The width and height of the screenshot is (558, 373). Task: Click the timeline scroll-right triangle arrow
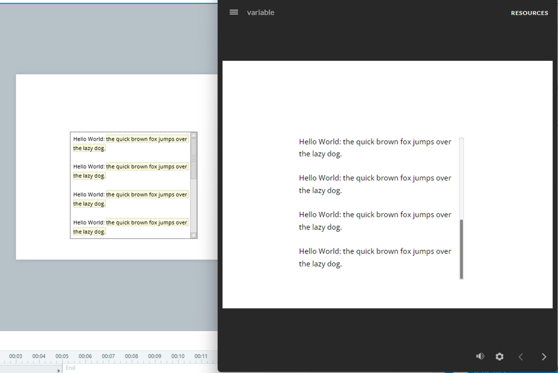tap(59, 370)
